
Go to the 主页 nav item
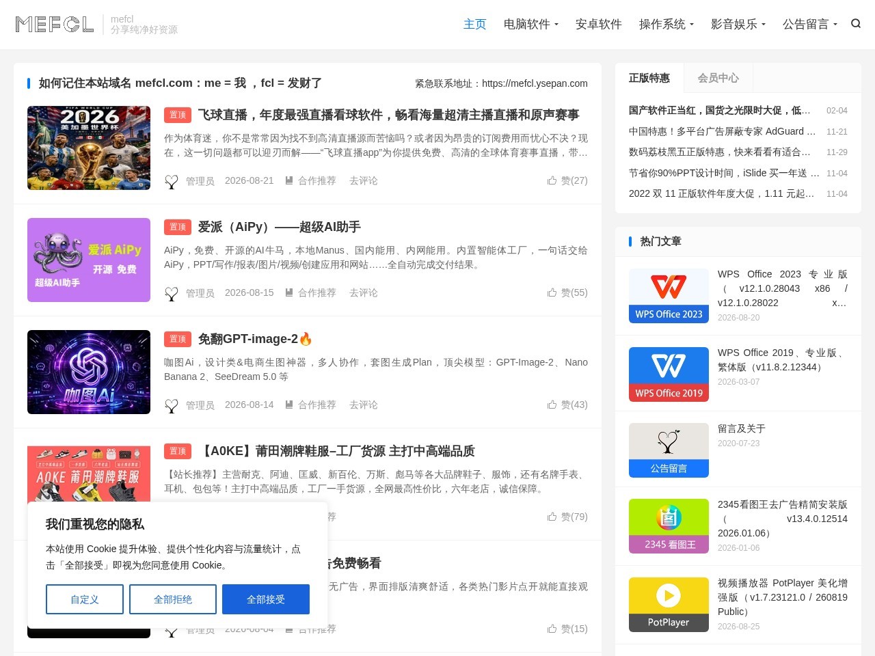click(475, 25)
